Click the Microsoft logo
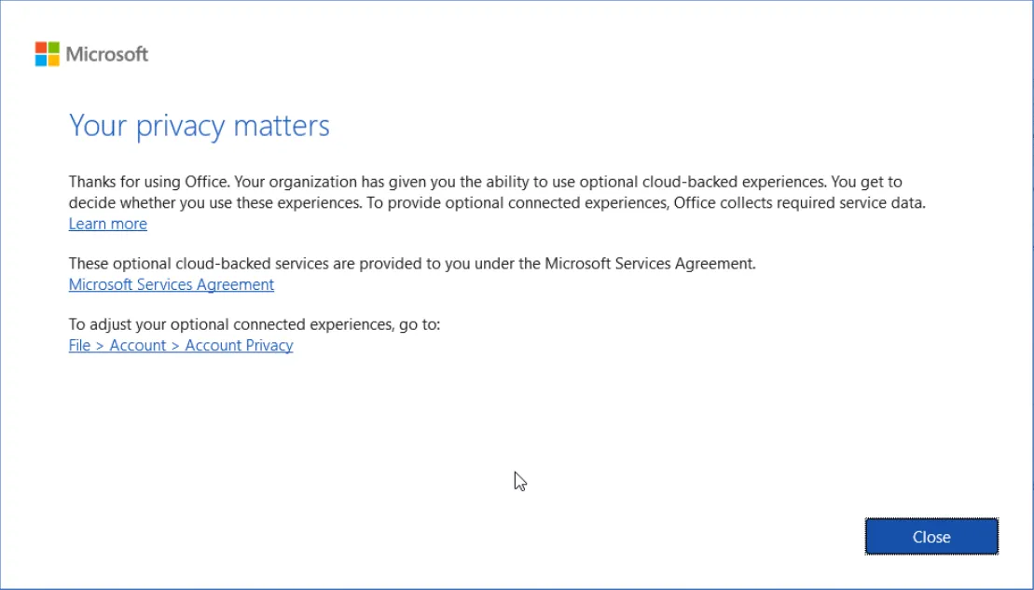The width and height of the screenshot is (1034, 590). point(91,54)
